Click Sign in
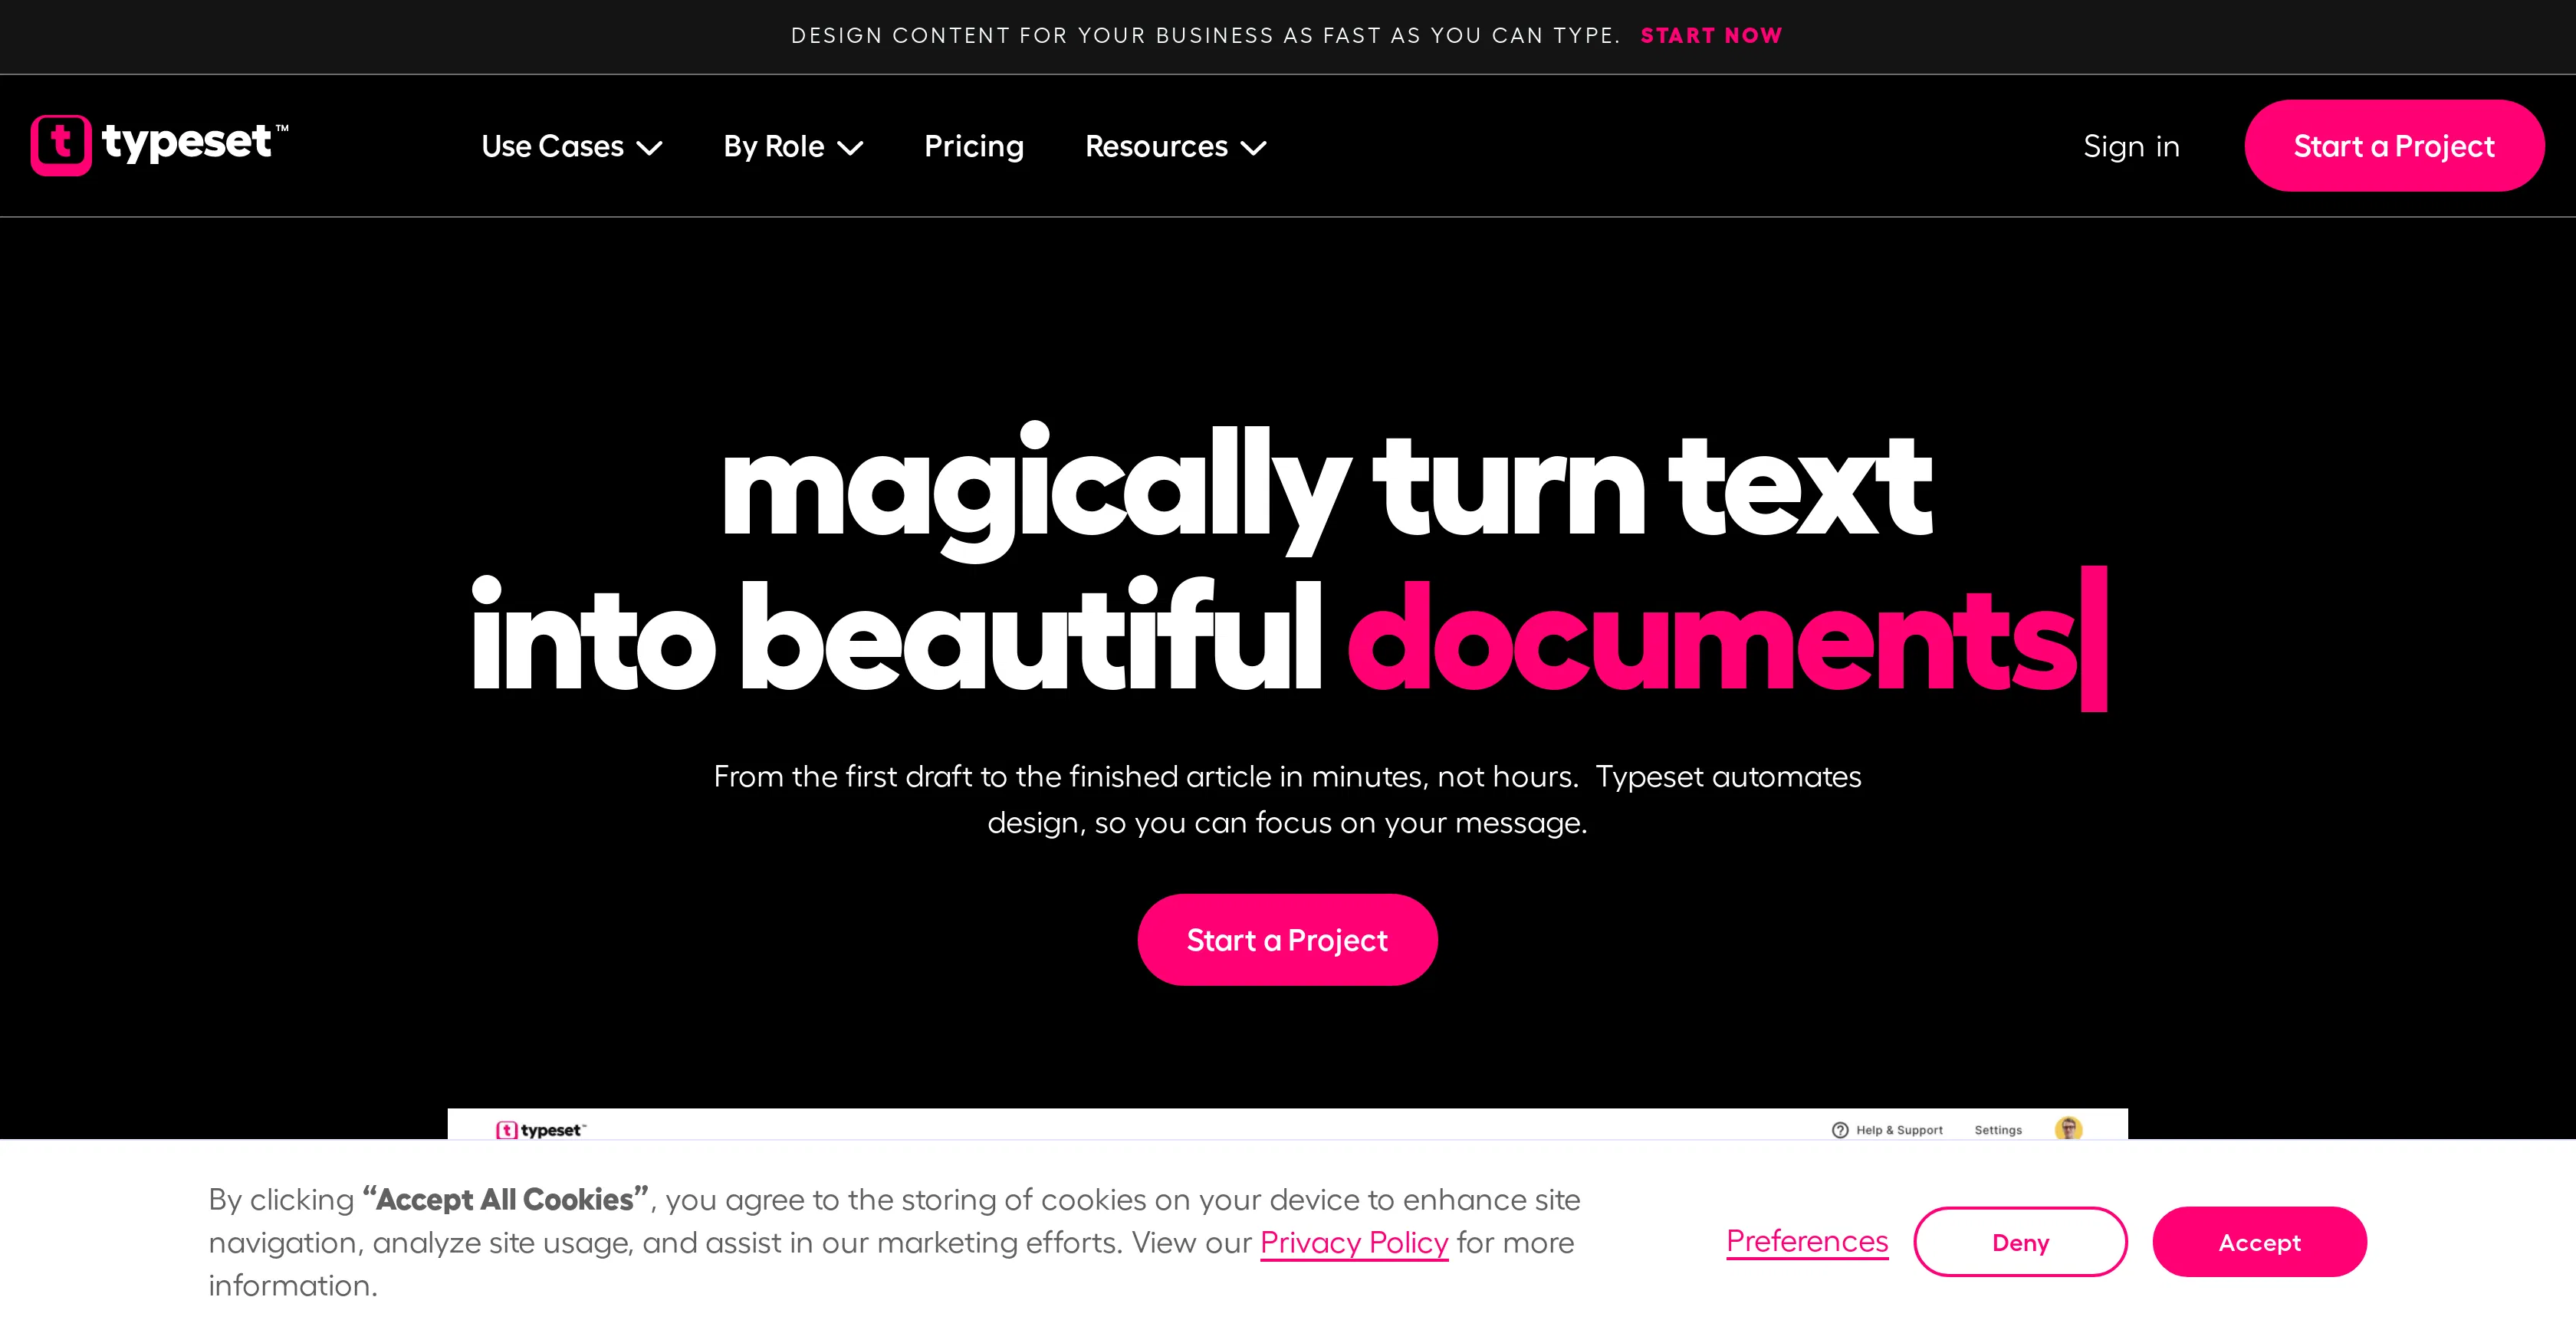 tap(2131, 146)
